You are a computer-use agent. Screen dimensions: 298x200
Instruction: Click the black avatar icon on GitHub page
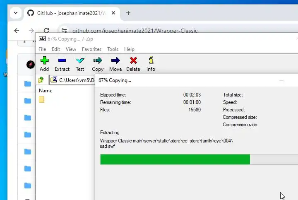[31, 65]
